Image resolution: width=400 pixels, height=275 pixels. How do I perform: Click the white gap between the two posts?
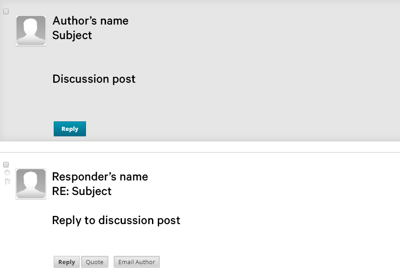(200, 146)
